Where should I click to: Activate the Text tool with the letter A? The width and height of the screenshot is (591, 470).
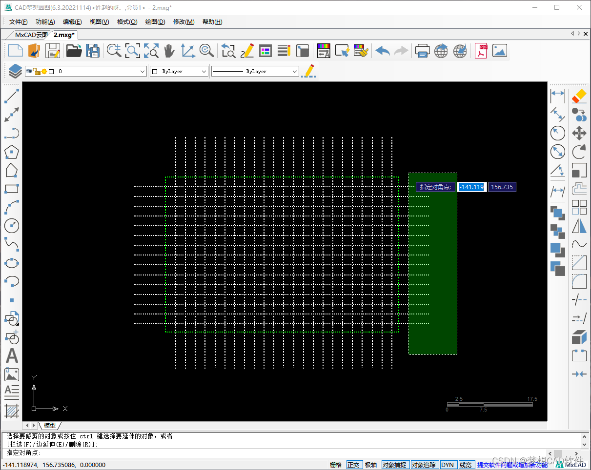pos(12,356)
